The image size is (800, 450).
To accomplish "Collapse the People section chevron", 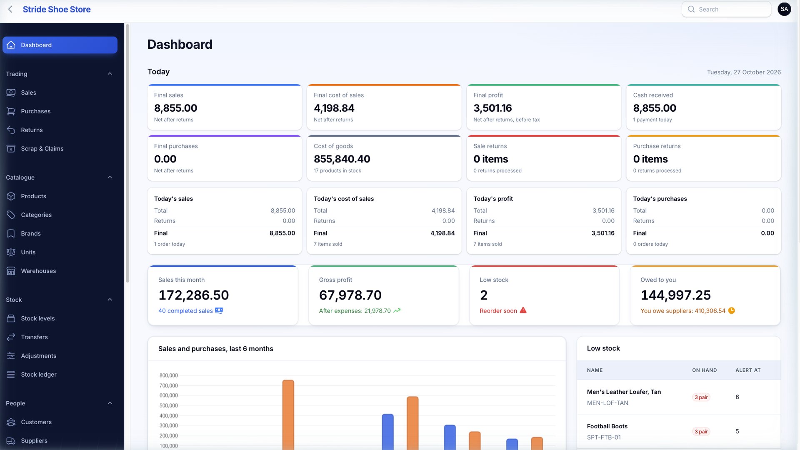I will (x=110, y=403).
